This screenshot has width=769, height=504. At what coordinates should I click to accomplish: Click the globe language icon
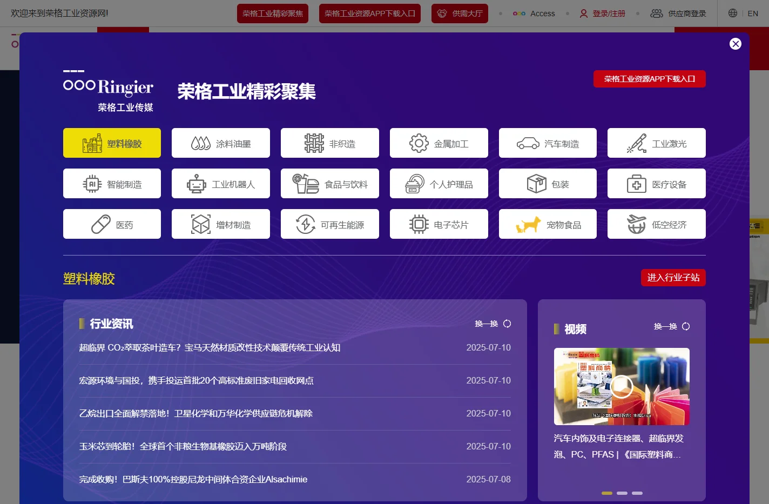733,13
